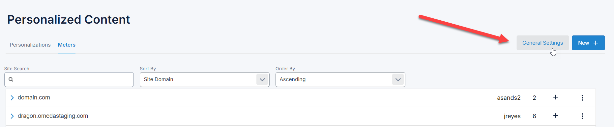The image size is (614, 127).
Task: Click the plus icon in dragon.omedastaging.com row
Action: (556, 116)
